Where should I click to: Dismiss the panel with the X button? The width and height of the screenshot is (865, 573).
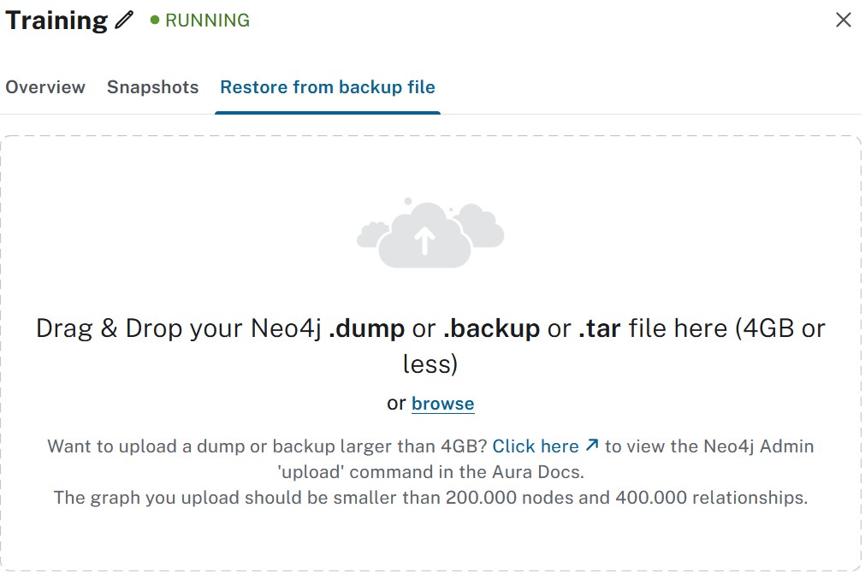pos(844,19)
